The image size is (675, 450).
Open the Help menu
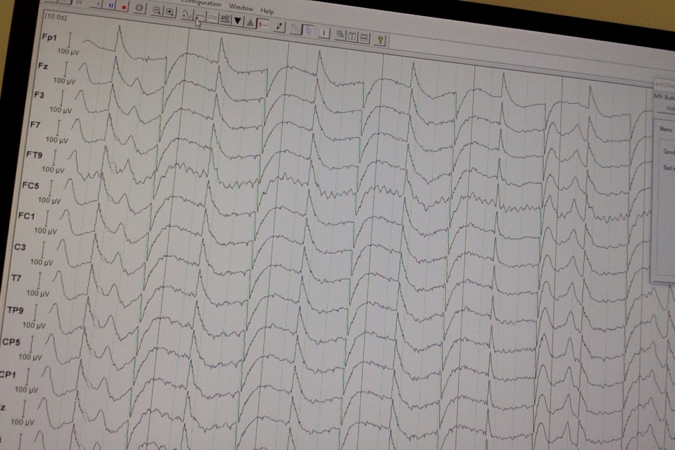(x=267, y=11)
